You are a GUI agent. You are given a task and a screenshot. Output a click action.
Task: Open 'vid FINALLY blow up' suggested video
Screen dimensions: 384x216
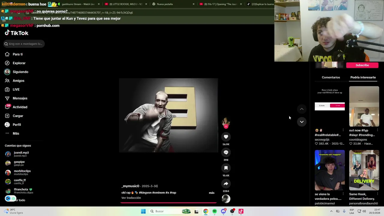coord(330,106)
